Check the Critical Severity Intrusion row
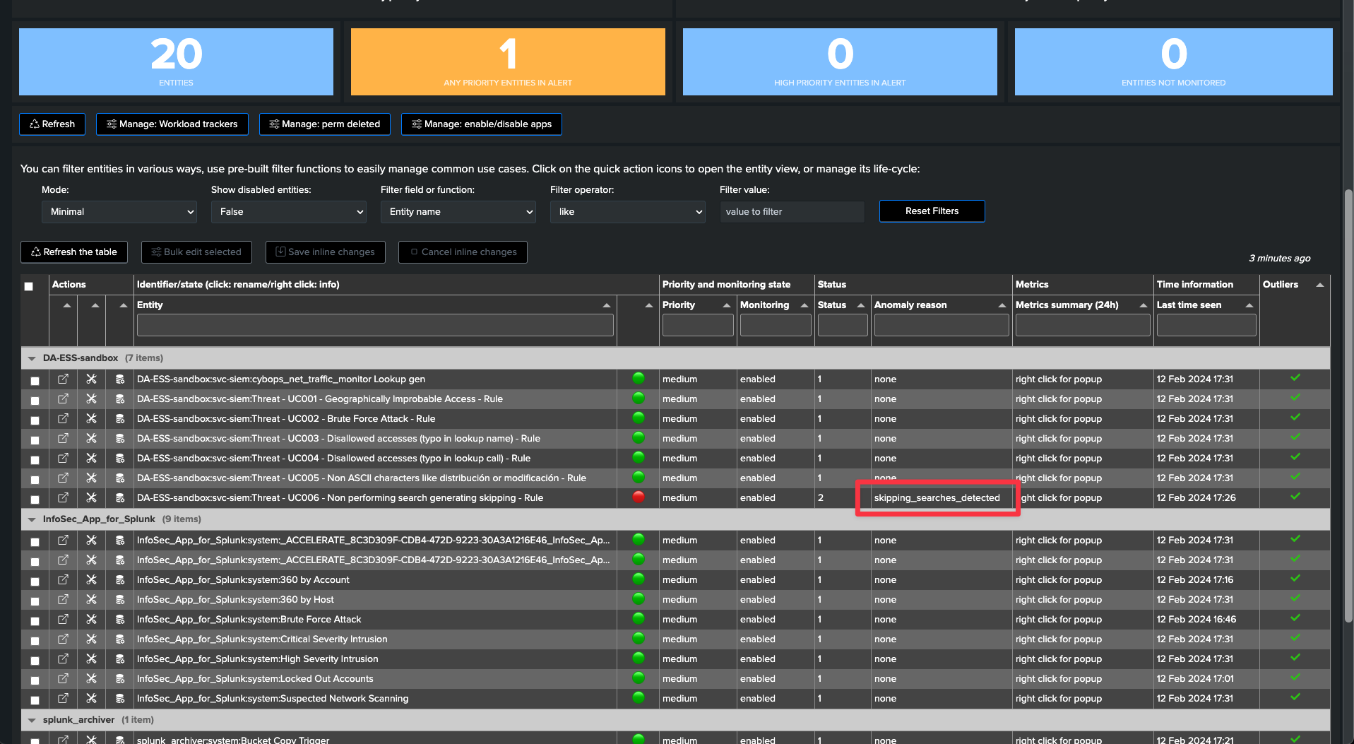 click(x=35, y=640)
